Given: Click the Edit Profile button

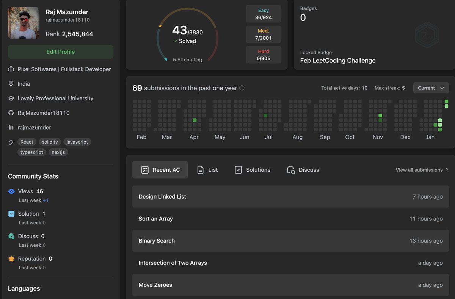Looking at the screenshot, I should [x=61, y=52].
